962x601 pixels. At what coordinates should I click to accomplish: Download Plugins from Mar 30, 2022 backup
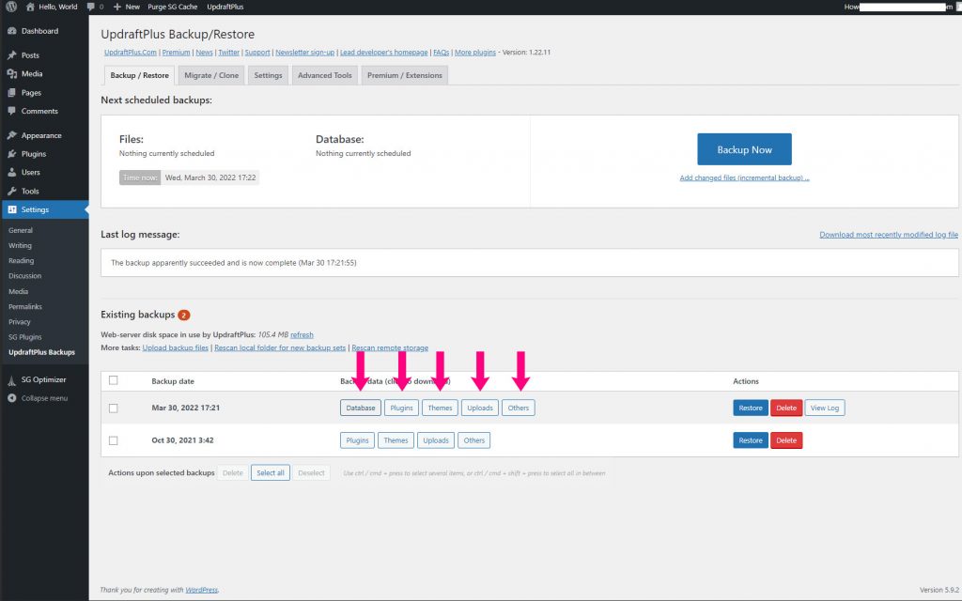(402, 408)
